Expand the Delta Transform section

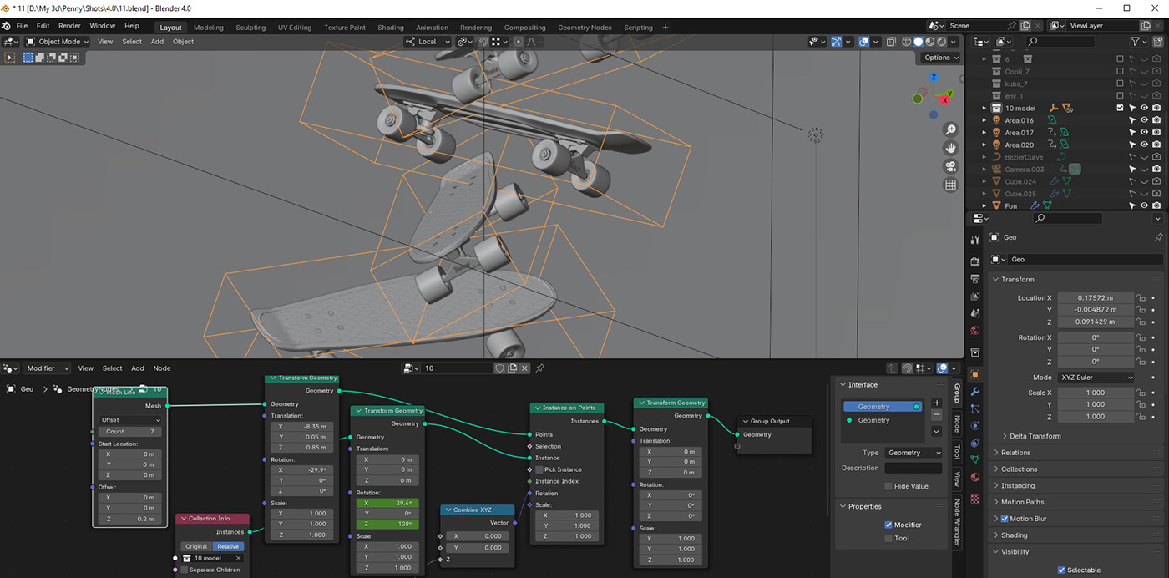pos(1035,436)
